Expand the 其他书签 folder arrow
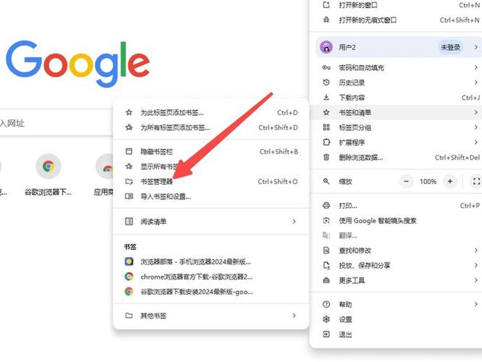Image resolution: width=482 pixels, height=362 pixels. [x=294, y=316]
